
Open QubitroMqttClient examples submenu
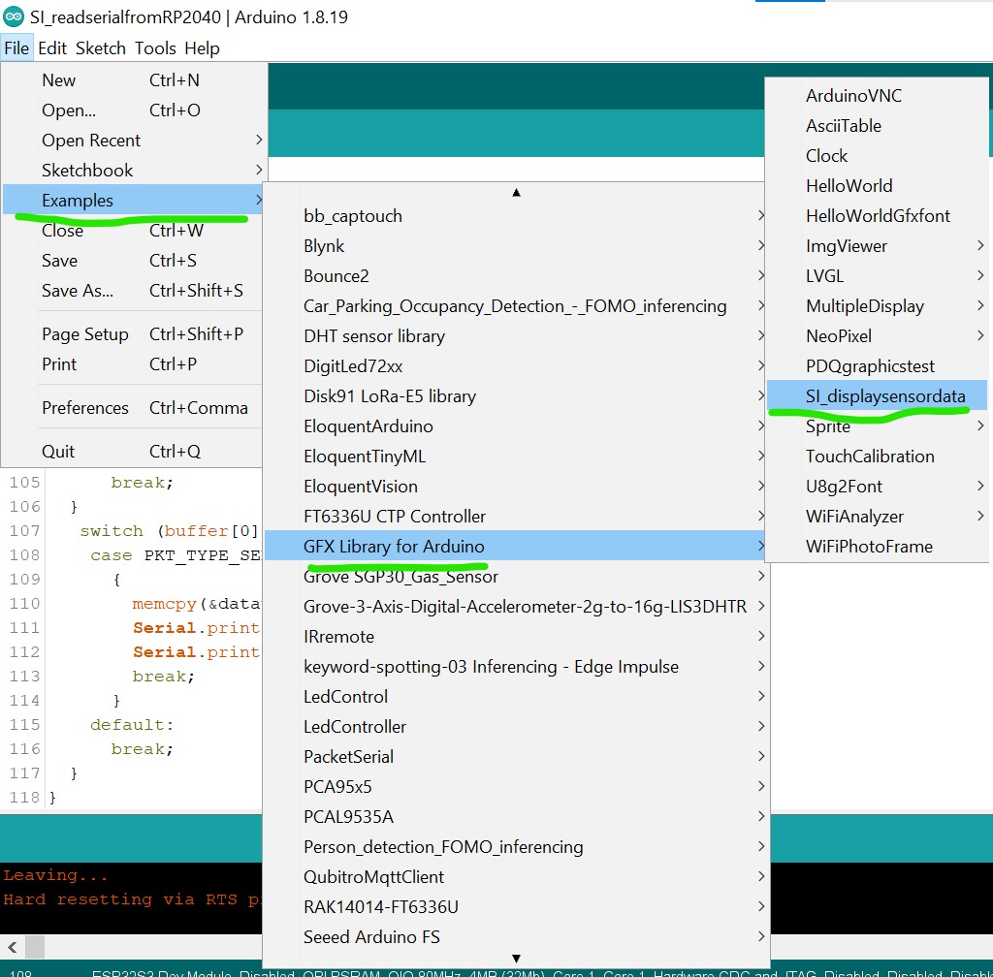(x=516, y=877)
